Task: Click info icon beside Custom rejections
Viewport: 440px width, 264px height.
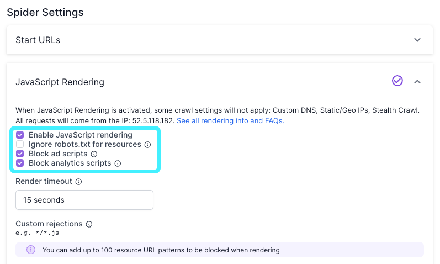Action: click(x=89, y=224)
